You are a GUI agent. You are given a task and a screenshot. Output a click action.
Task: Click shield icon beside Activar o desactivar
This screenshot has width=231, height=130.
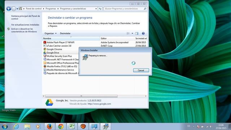click(x=9, y=29)
